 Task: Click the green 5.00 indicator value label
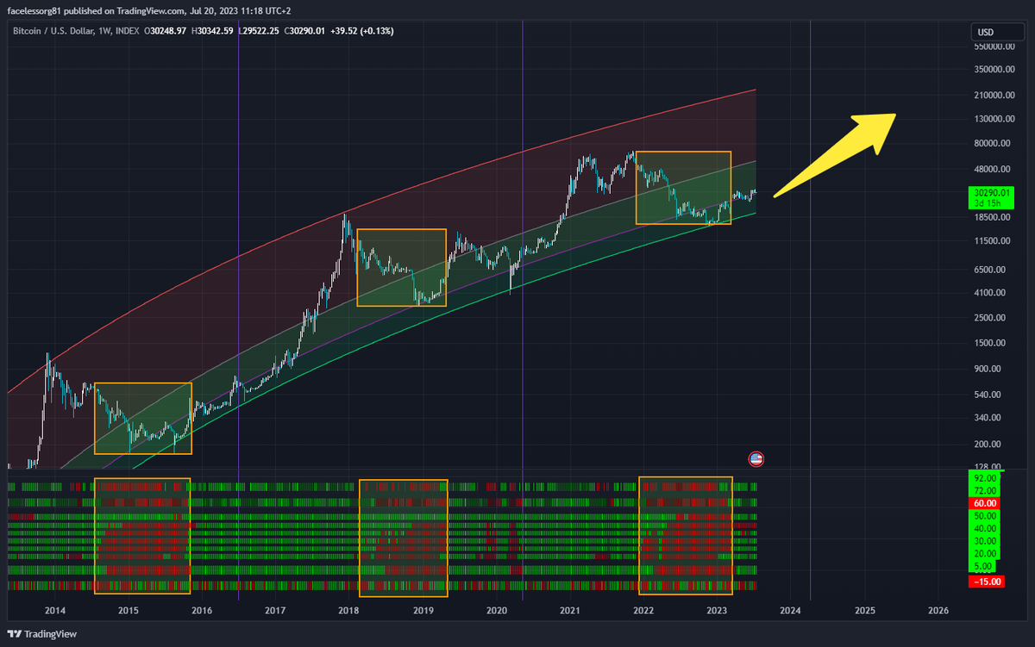point(983,567)
